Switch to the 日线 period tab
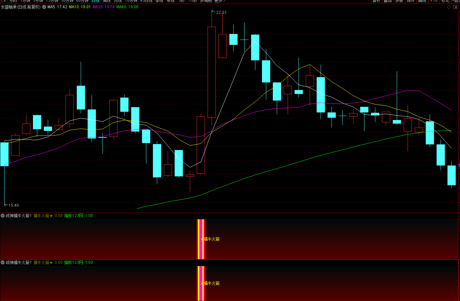460x301 pixels. click(96, 1)
